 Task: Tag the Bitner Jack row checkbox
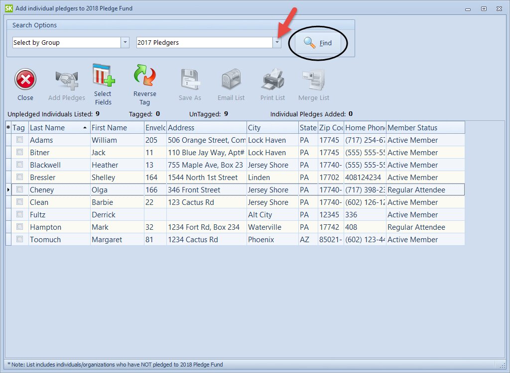(20, 152)
